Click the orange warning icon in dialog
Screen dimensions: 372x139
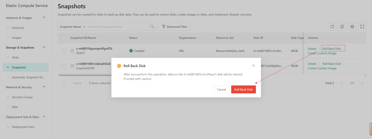click(x=119, y=66)
